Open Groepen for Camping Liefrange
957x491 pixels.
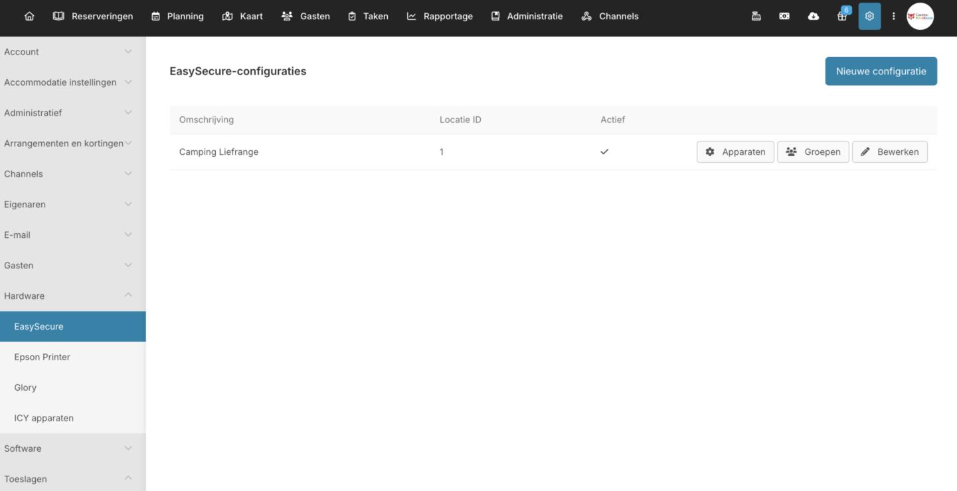813,151
